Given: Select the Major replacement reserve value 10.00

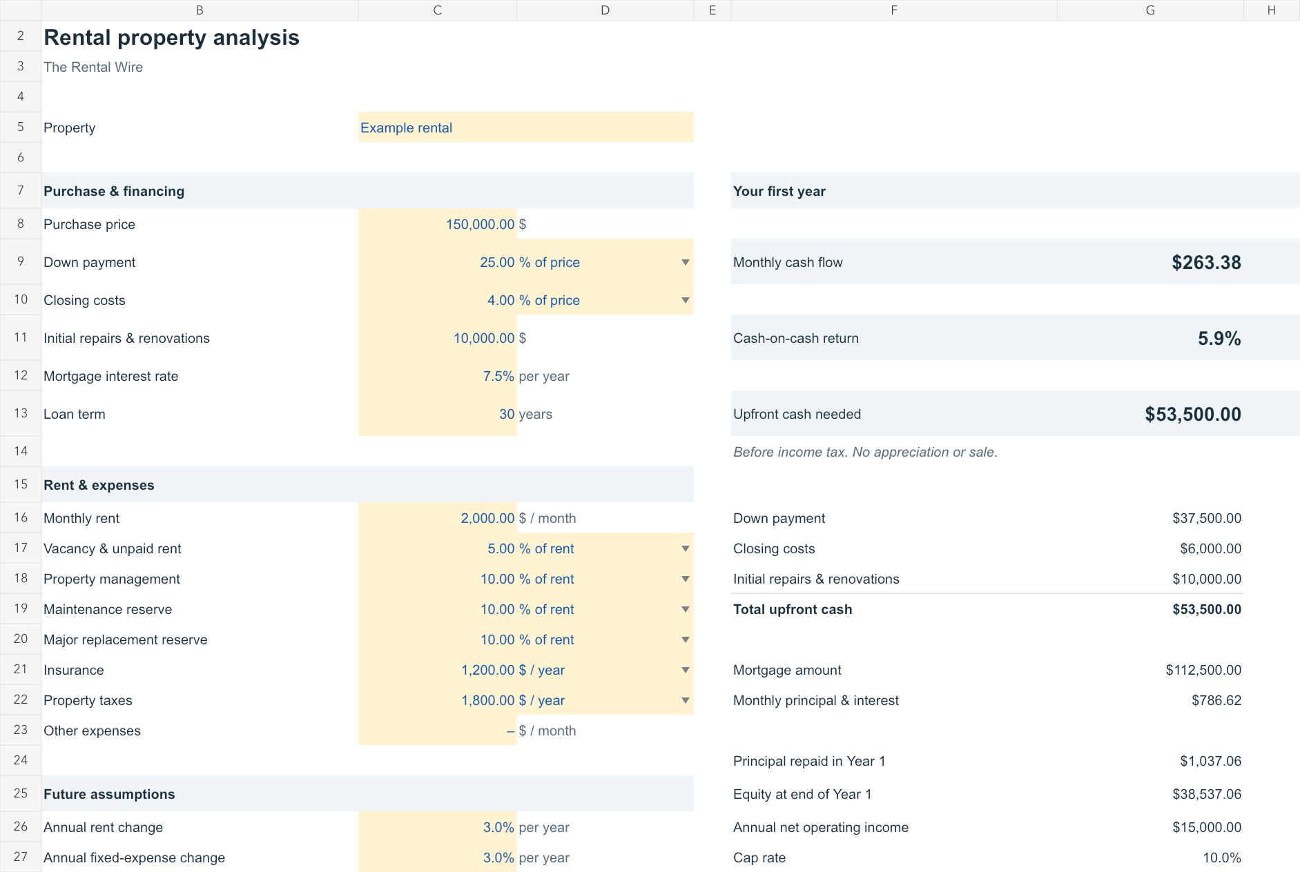Looking at the screenshot, I should coord(437,640).
